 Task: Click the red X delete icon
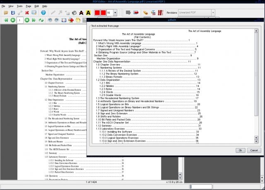pos(27,13)
